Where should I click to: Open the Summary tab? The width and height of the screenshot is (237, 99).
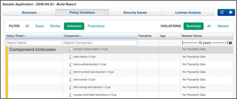[29, 12]
